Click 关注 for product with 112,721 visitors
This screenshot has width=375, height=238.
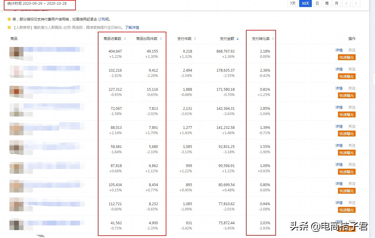(x=352, y=203)
